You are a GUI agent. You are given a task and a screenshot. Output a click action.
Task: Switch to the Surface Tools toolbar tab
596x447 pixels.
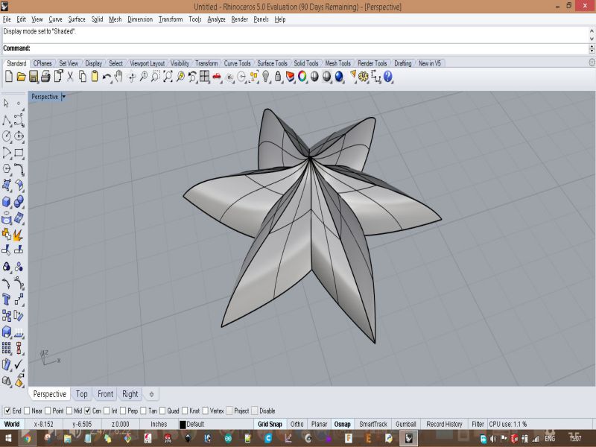(272, 63)
